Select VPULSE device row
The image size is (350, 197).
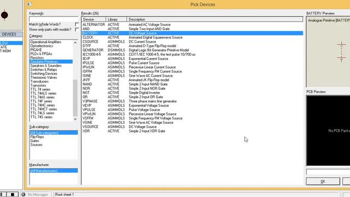click(x=192, y=109)
